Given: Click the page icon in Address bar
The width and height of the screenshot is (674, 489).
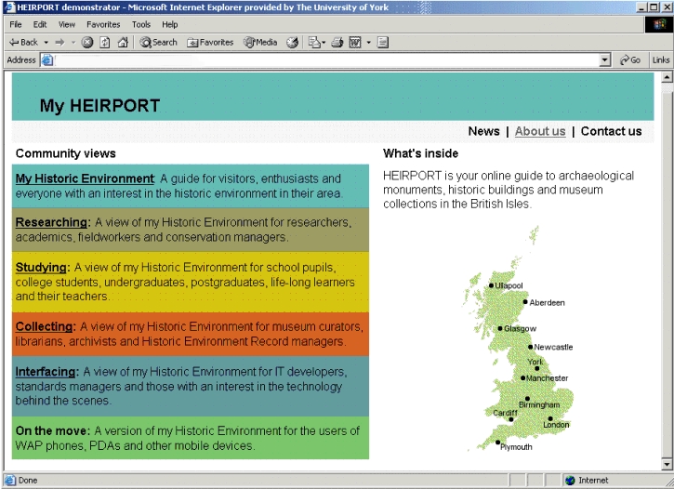Looking at the screenshot, I should tap(47, 60).
